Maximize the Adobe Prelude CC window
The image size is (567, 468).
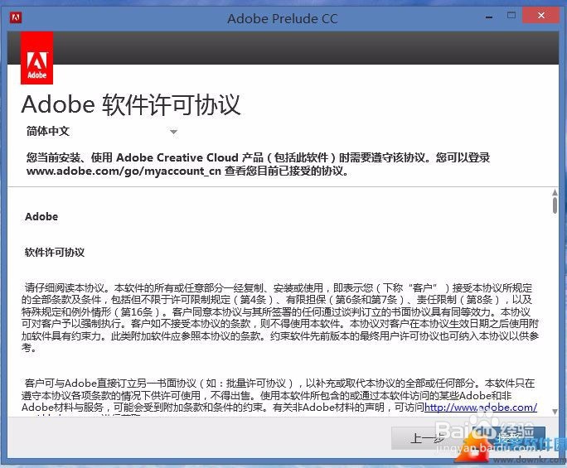(511, 16)
